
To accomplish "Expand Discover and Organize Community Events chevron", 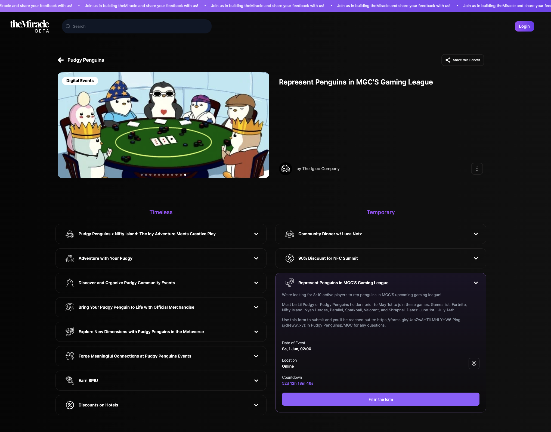I will 256,283.
